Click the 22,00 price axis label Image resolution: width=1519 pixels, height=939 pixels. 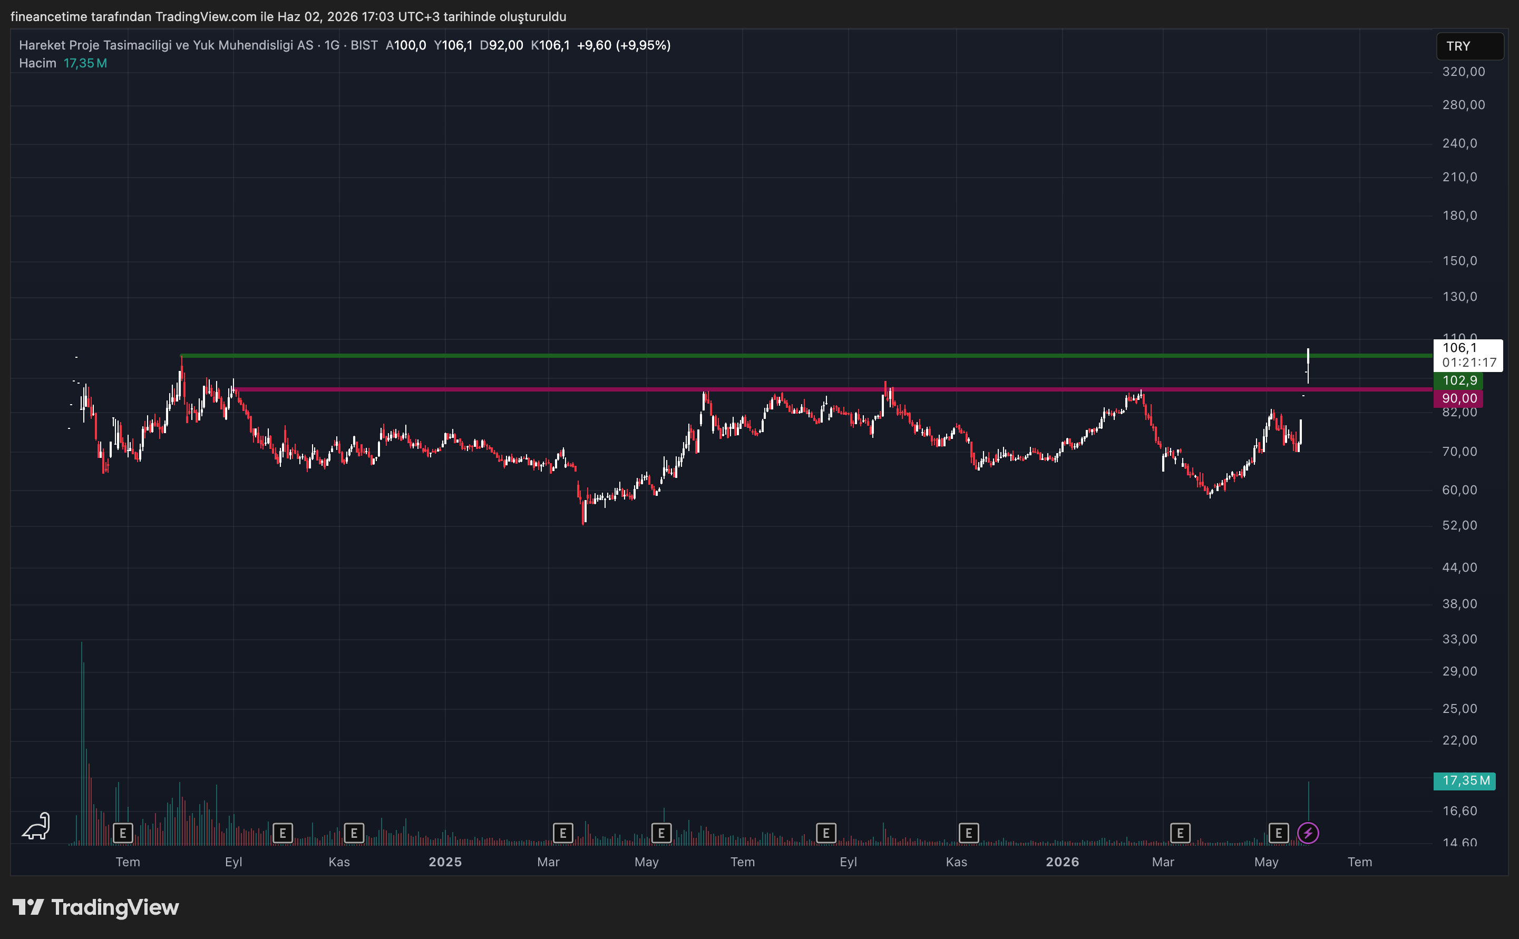point(1459,740)
